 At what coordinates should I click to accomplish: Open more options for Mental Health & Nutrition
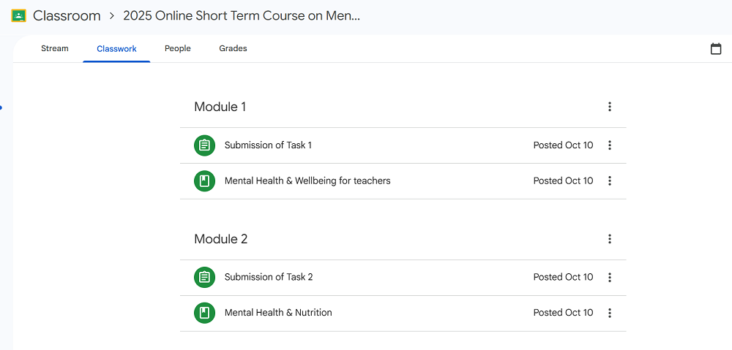click(610, 313)
